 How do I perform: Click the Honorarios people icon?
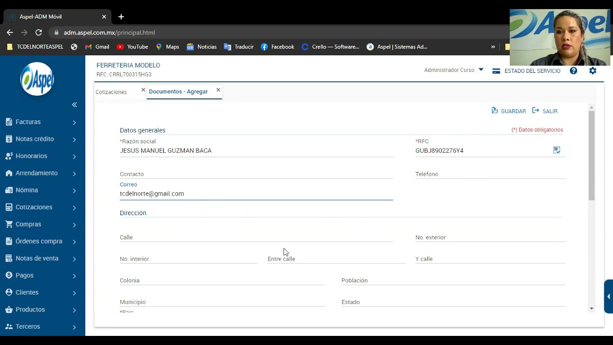click(x=9, y=156)
